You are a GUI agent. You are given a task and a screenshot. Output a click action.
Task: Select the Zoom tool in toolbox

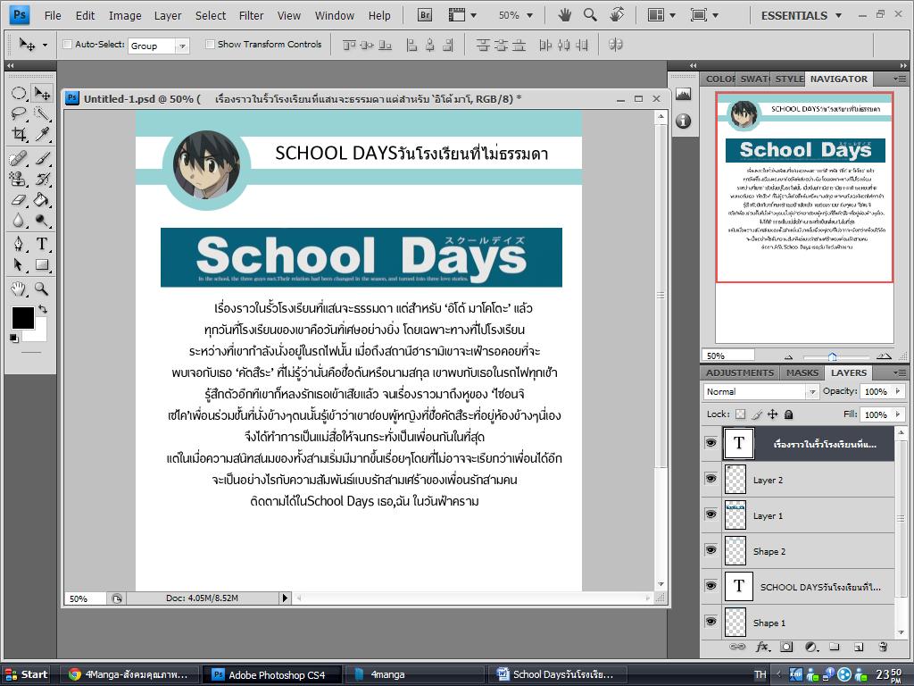[42, 289]
